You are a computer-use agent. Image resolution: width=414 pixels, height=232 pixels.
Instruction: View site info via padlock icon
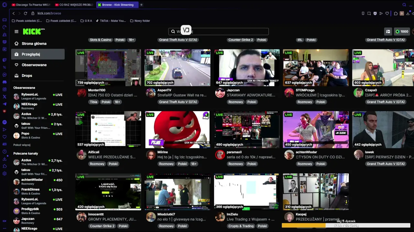(x=33, y=13)
